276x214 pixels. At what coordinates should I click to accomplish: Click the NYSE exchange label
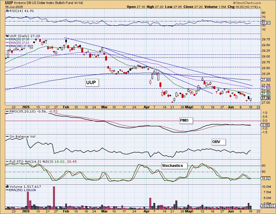(x=79, y=3)
